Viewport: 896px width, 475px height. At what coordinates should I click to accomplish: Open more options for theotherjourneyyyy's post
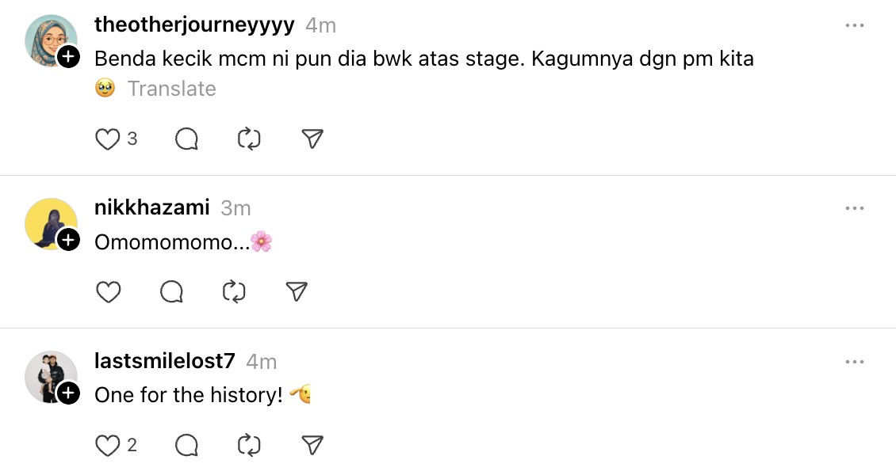point(854,25)
